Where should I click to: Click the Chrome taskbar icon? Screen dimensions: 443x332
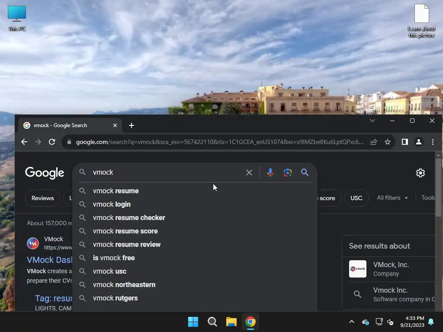click(250, 322)
